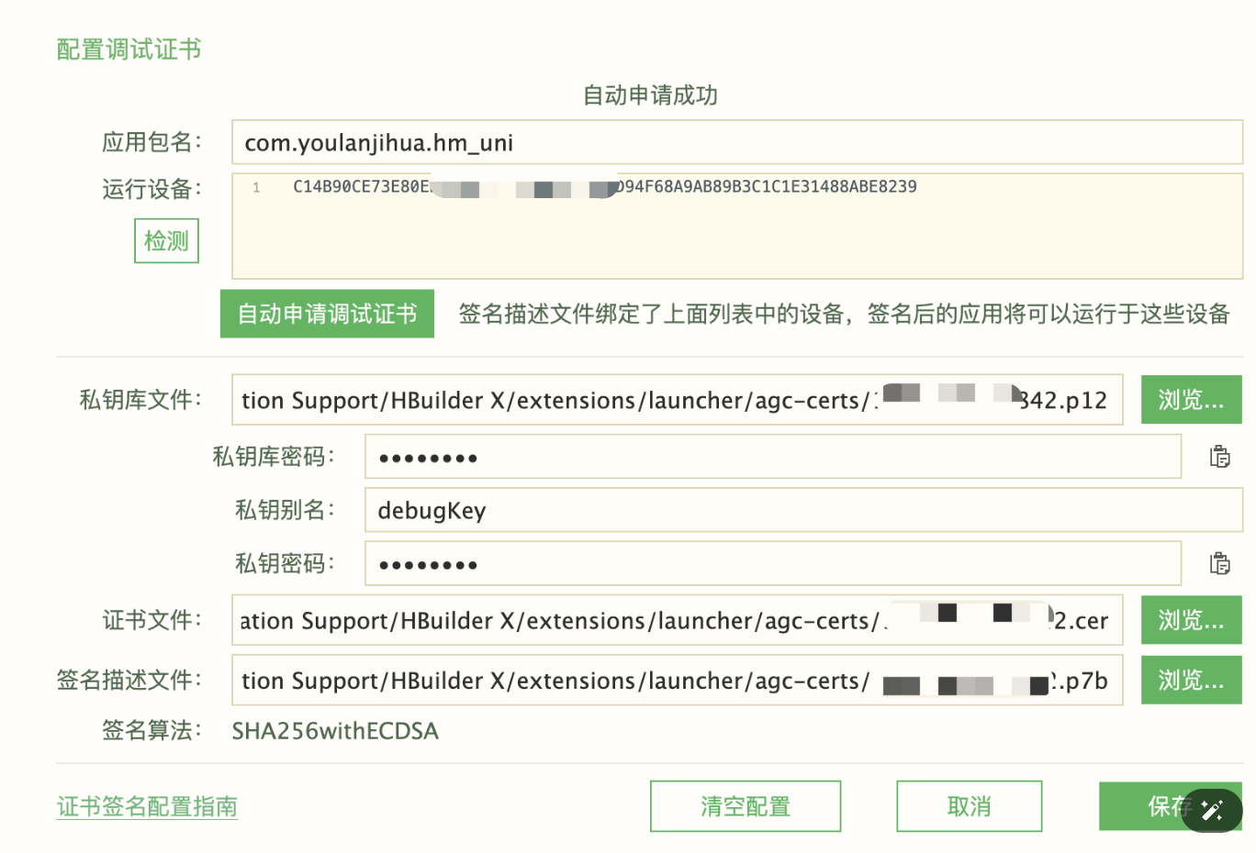Open the 证书签名配置指南 link
The width and height of the screenshot is (1256, 853).
click(x=147, y=807)
